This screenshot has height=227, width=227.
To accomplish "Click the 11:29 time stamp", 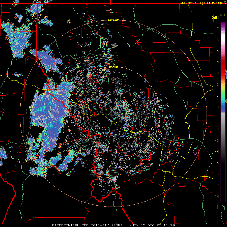I will click(x=169, y=225).
